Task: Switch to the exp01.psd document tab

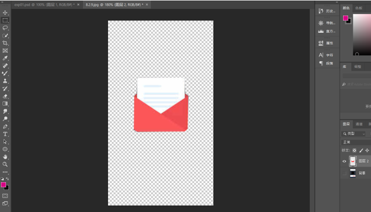Action: point(44,5)
